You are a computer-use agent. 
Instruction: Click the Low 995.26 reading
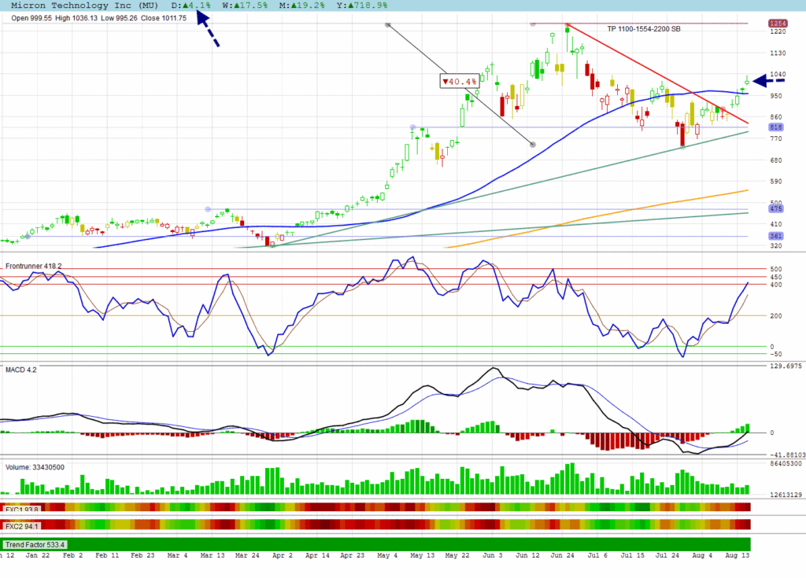[x=120, y=18]
